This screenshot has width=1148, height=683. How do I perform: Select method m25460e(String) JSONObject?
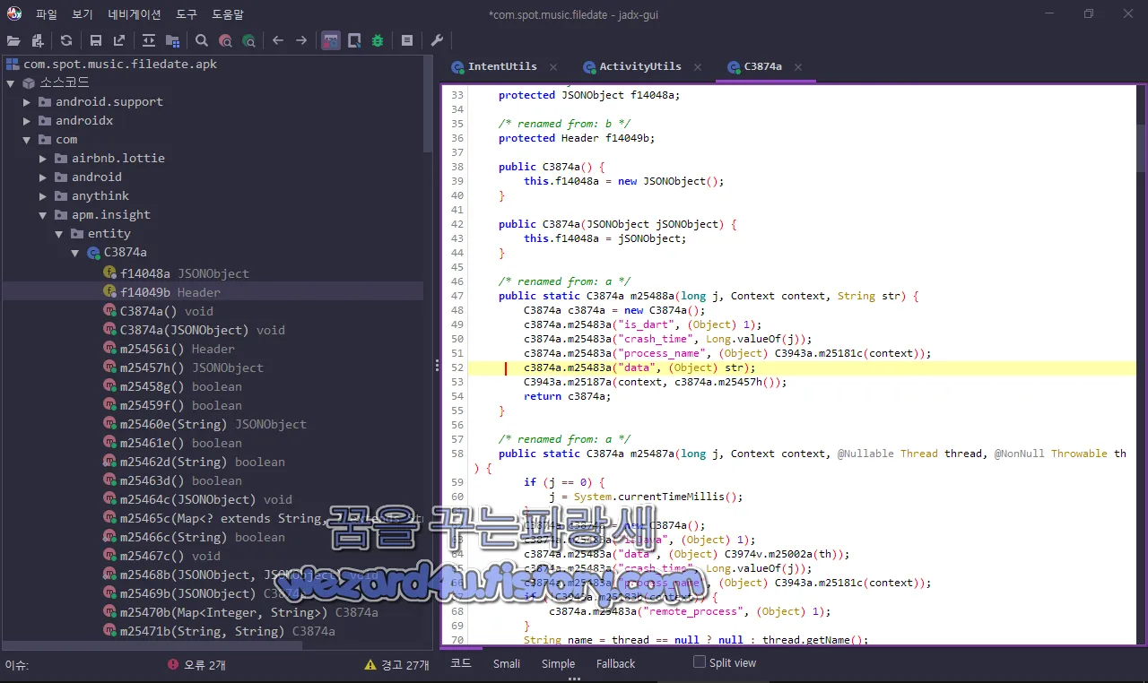tap(213, 424)
